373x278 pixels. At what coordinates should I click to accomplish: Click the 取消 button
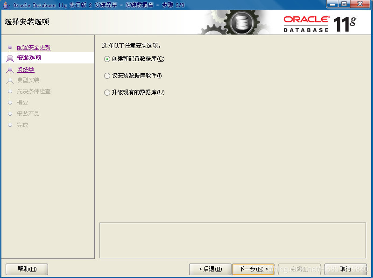[x=345, y=269]
